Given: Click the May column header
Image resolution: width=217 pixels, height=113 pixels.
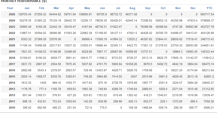Looking at the screenshot, I should 87,8.
